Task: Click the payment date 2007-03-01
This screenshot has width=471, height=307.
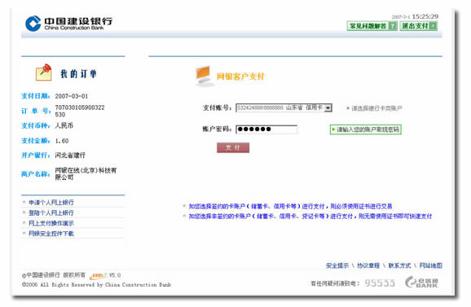Action: coord(72,96)
